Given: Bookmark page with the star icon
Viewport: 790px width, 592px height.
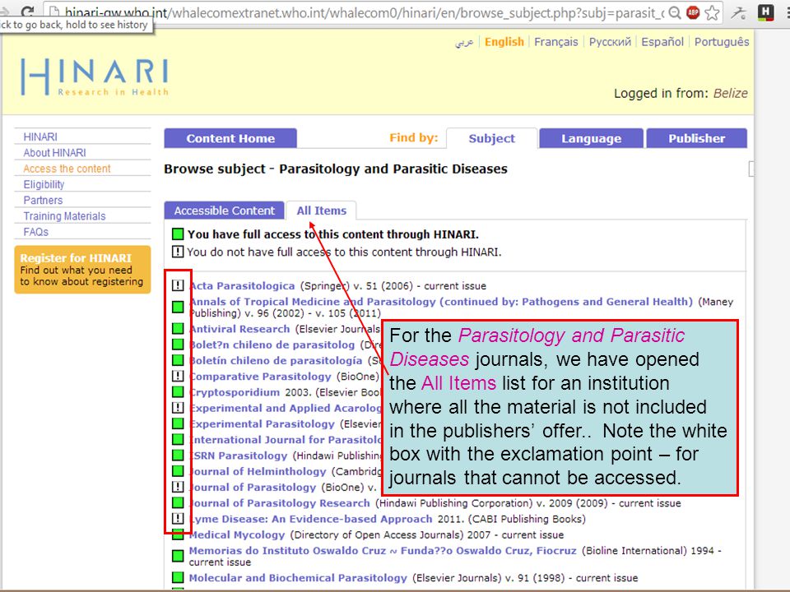Looking at the screenshot, I should tap(712, 12).
